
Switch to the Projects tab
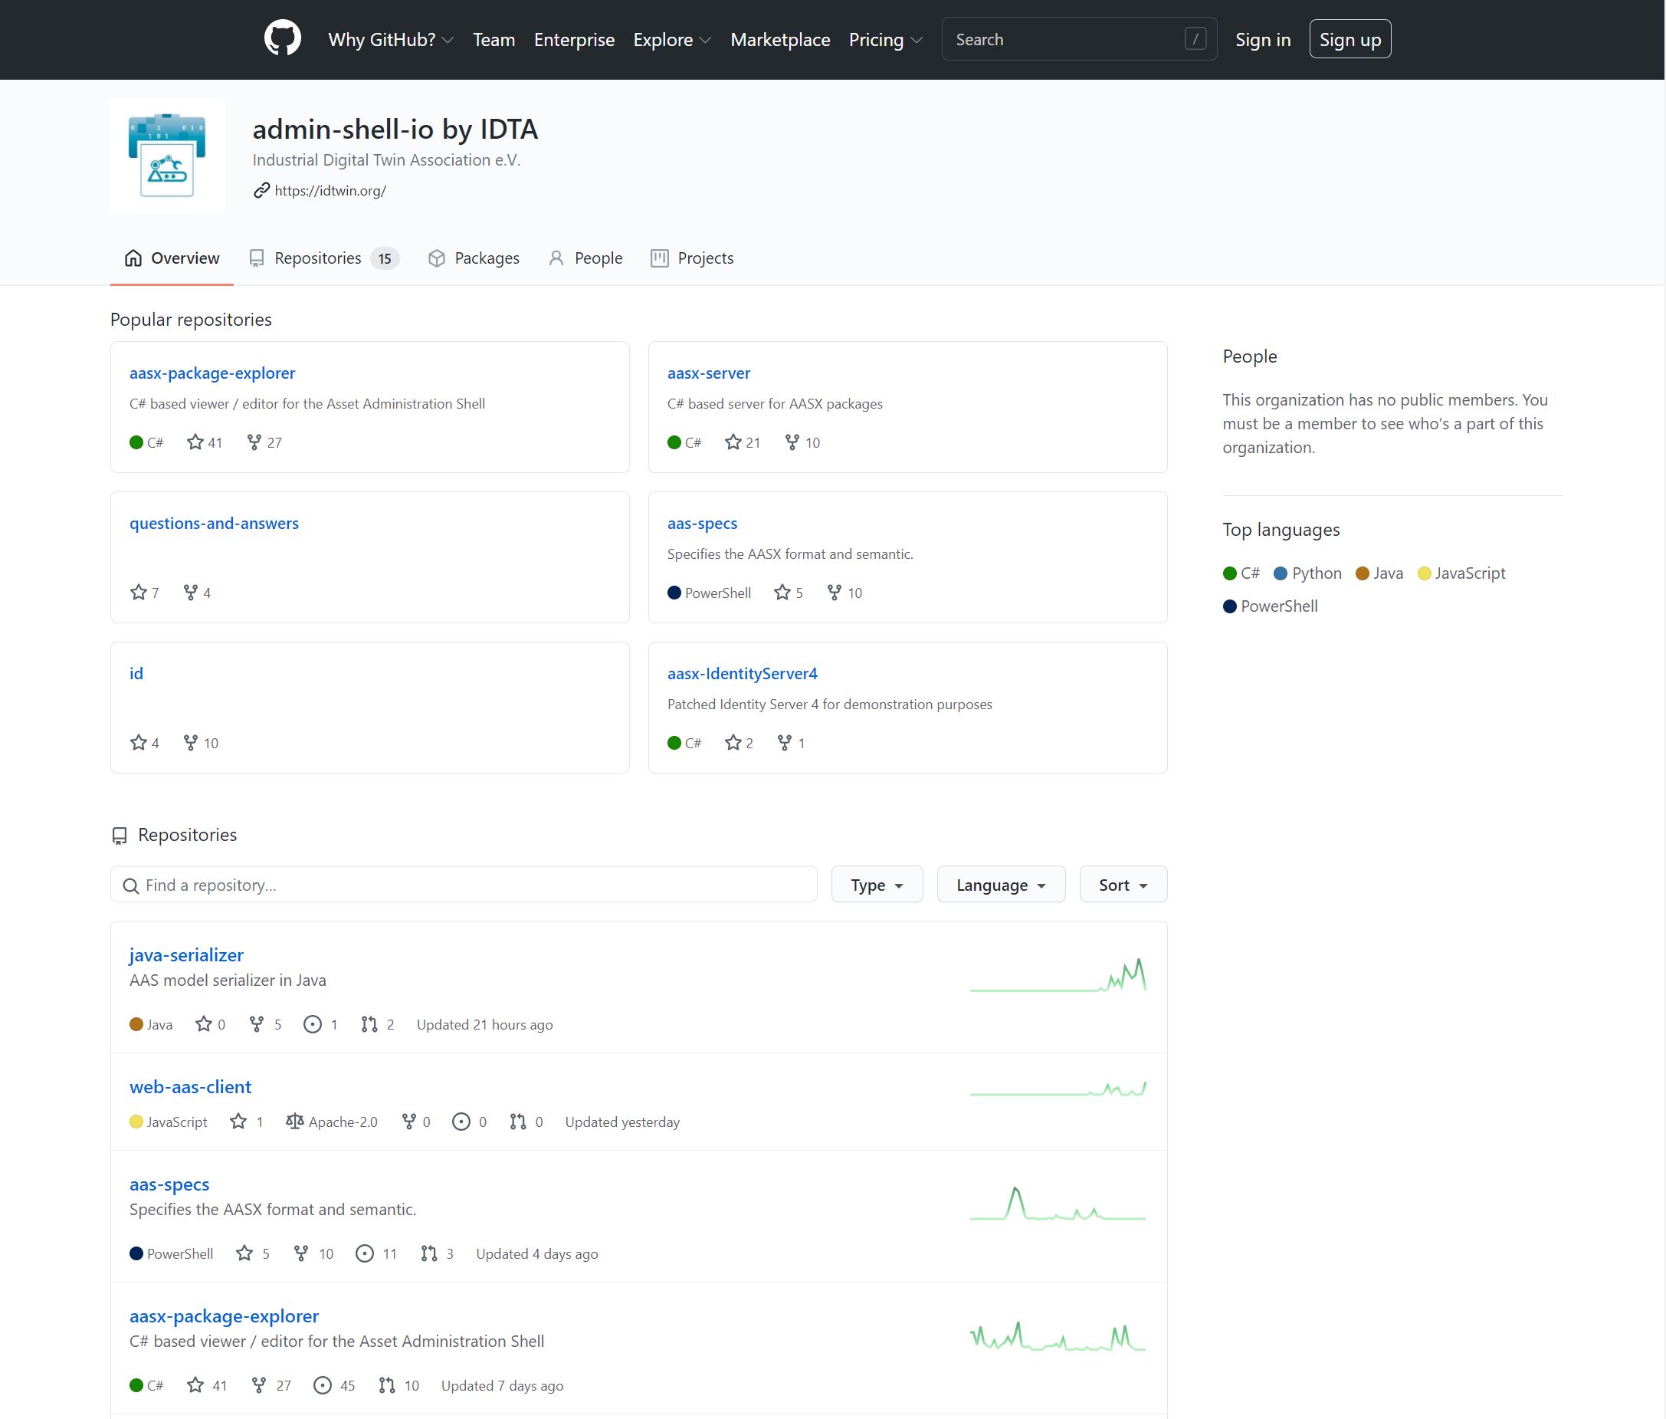[692, 258]
